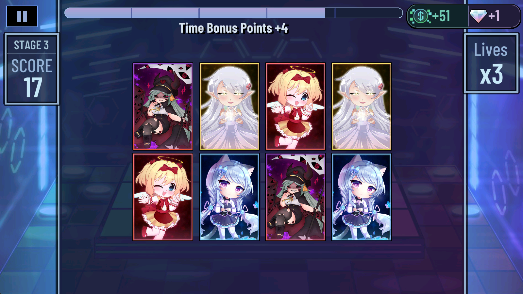Flip the top-left demon reaper card
Image resolution: width=523 pixels, height=294 pixels.
[163, 106]
